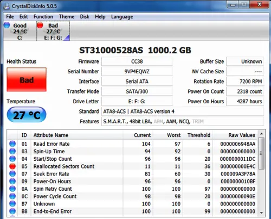Select the Good C: drive tab
The width and height of the screenshot is (271, 219).
click(x=20, y=31)
